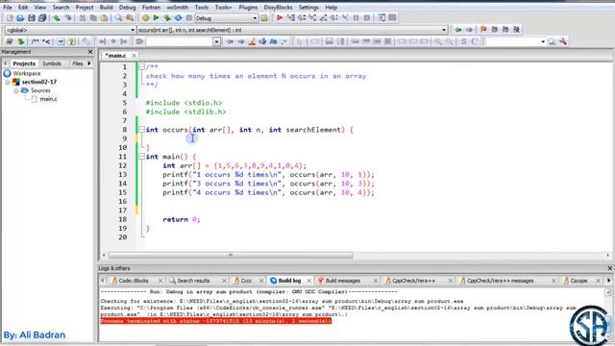Select main.c in the project tree

coord(48,99)
